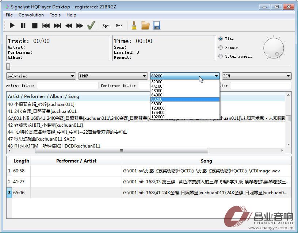Click the library scroll-right arrow

click(x=282, y=150)
